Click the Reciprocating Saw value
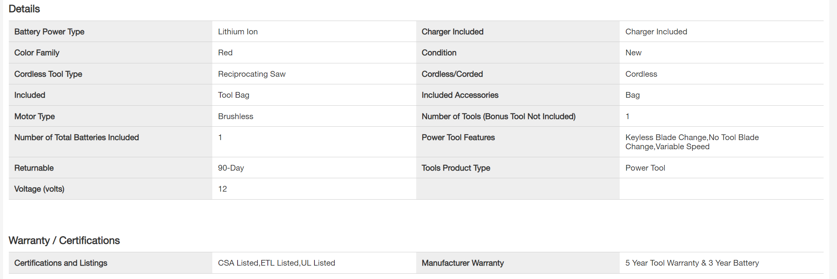 tap(252, 74)
